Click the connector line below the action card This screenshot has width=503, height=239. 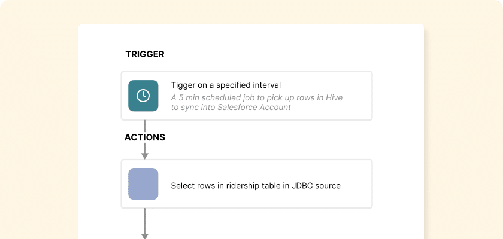[x=145, y=220]
